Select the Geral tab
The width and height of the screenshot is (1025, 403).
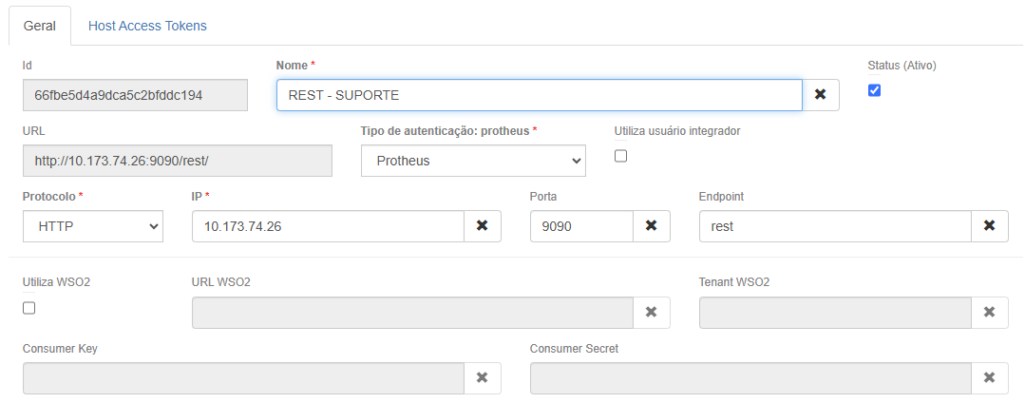(40, 26)
